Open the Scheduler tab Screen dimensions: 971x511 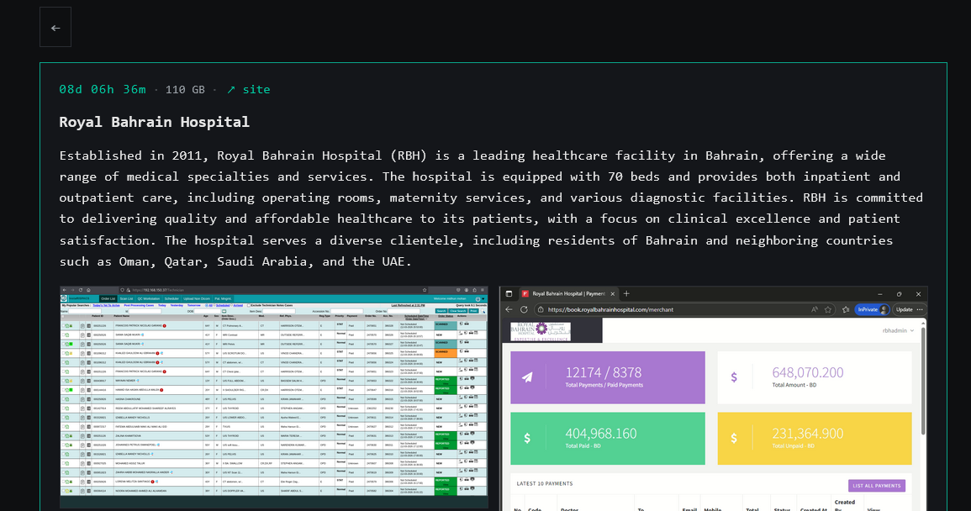point(172,298)
